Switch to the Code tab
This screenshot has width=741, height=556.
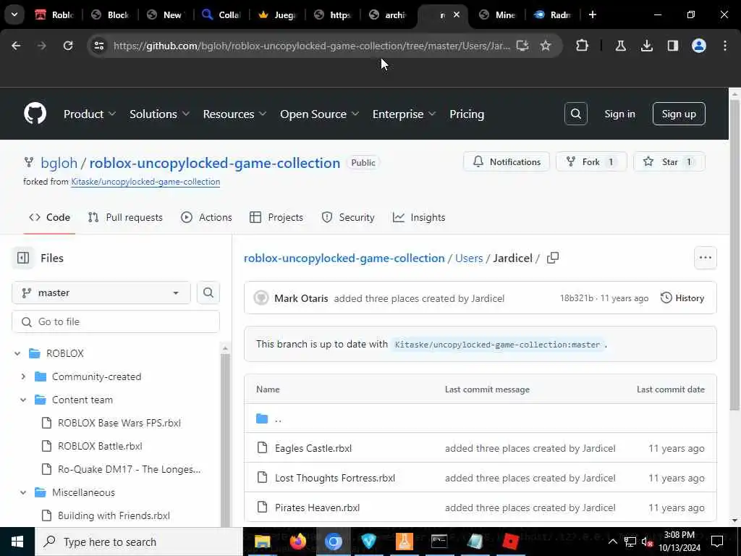pyautogui.click(x=50, y=217)
